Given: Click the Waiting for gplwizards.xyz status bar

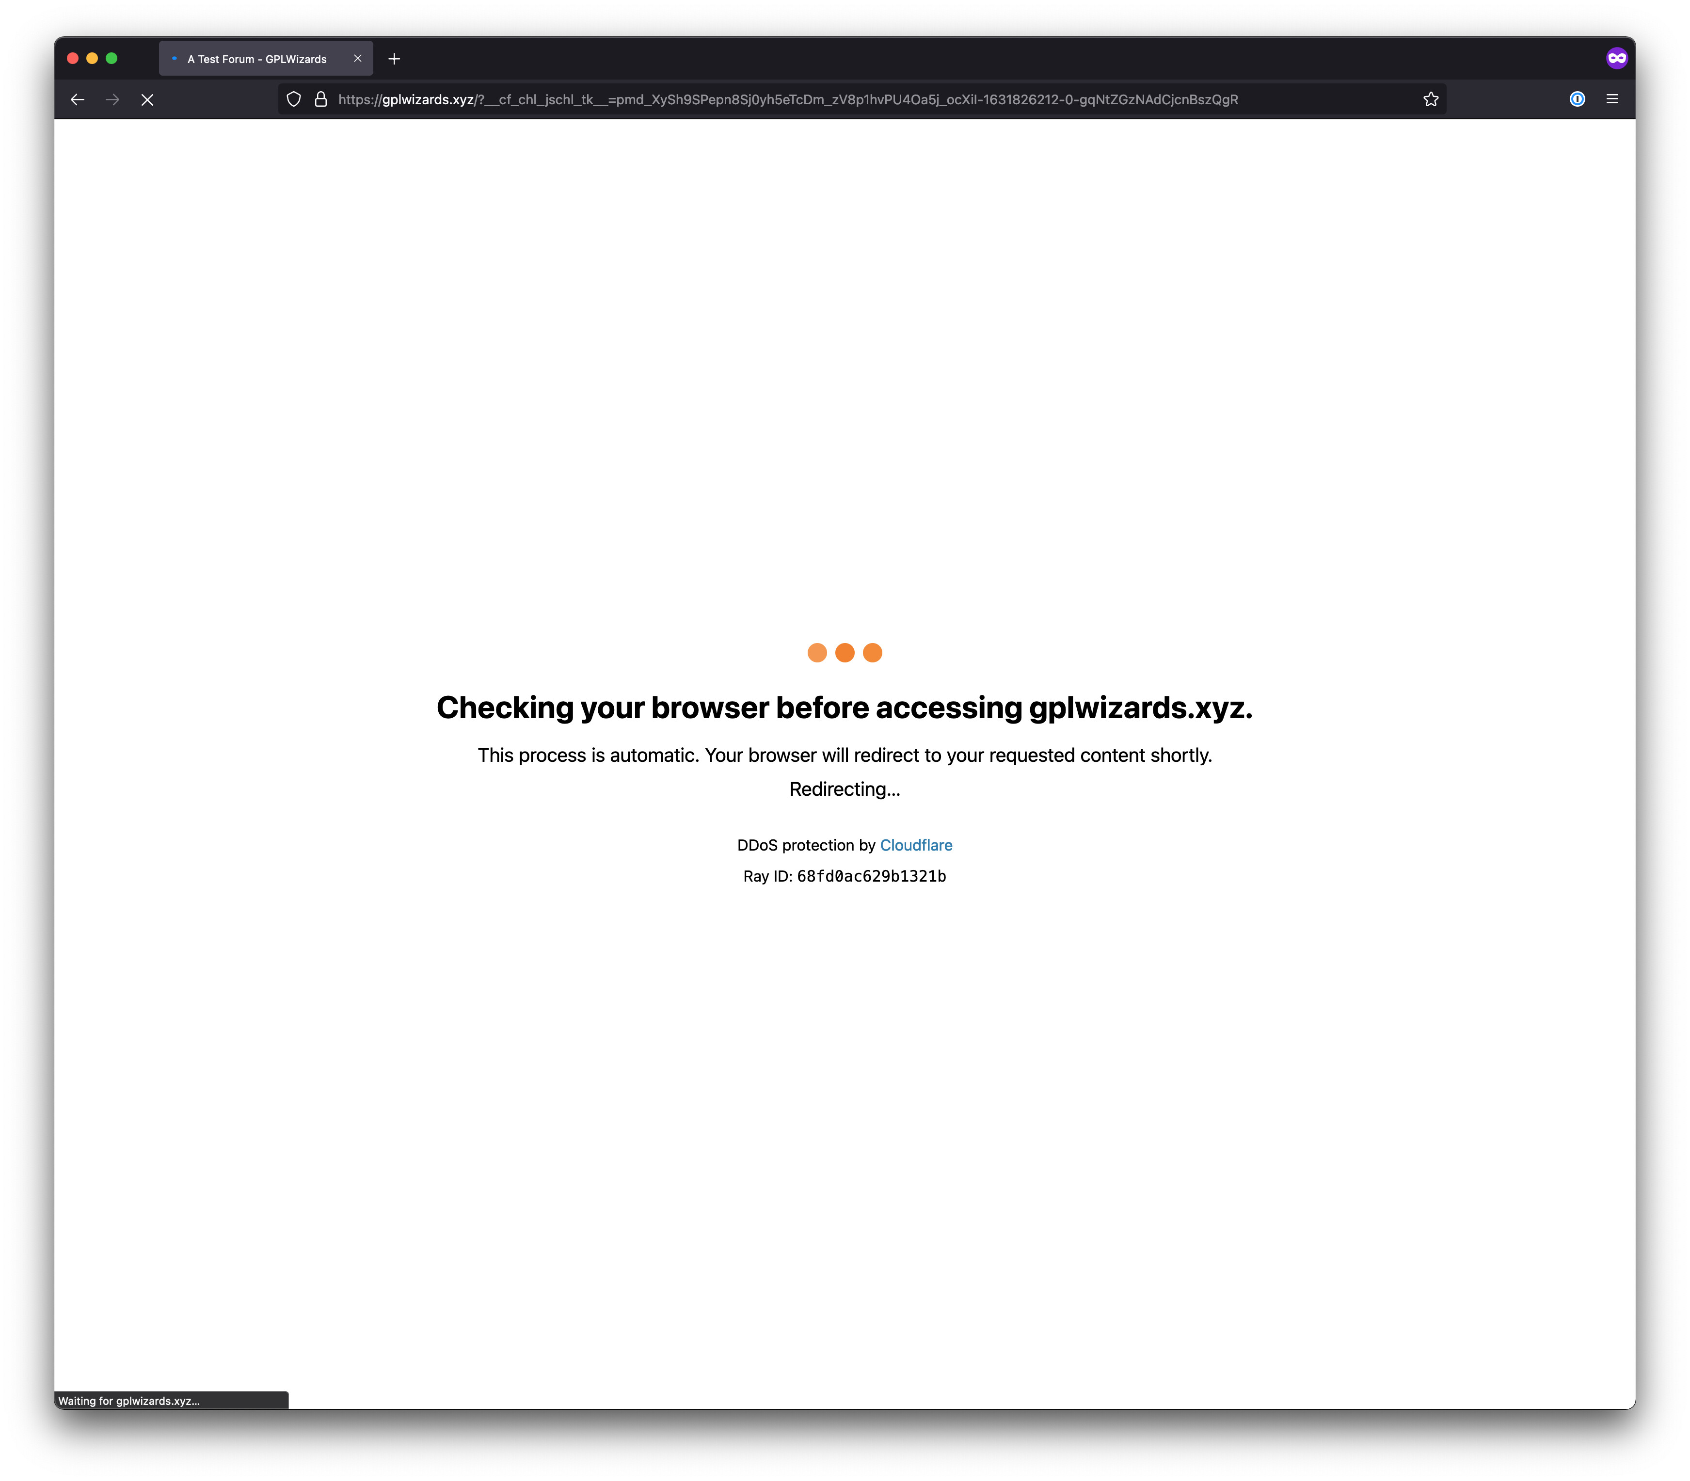Looking at the screenshot, I should tap(171, 1400).
